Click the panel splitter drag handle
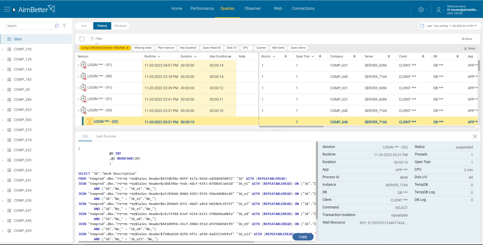483x245 pixels. pyautogui.click(x=278, y=130)
